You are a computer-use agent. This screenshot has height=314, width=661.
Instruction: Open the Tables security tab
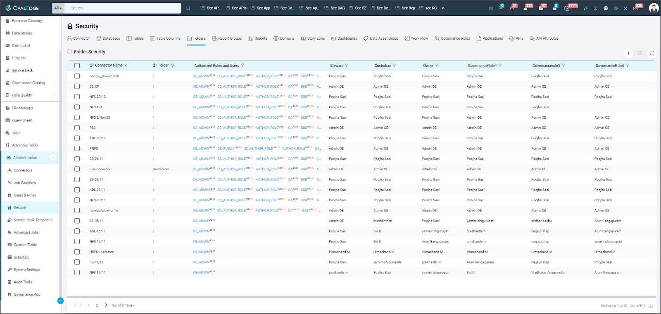135,38
